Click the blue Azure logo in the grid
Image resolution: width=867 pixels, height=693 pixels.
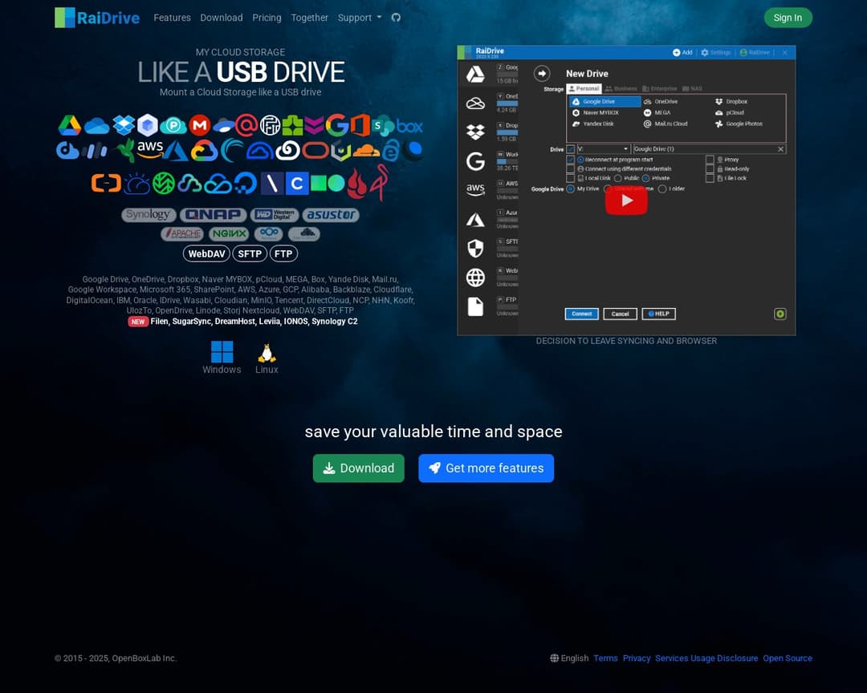point(177,151)
